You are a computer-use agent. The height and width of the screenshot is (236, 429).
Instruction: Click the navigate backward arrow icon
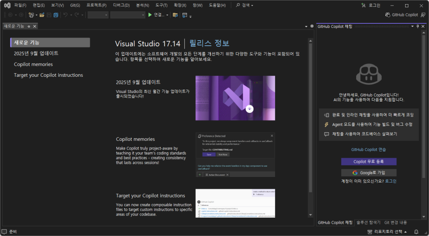pyautogui.click(x=11, y=15)
